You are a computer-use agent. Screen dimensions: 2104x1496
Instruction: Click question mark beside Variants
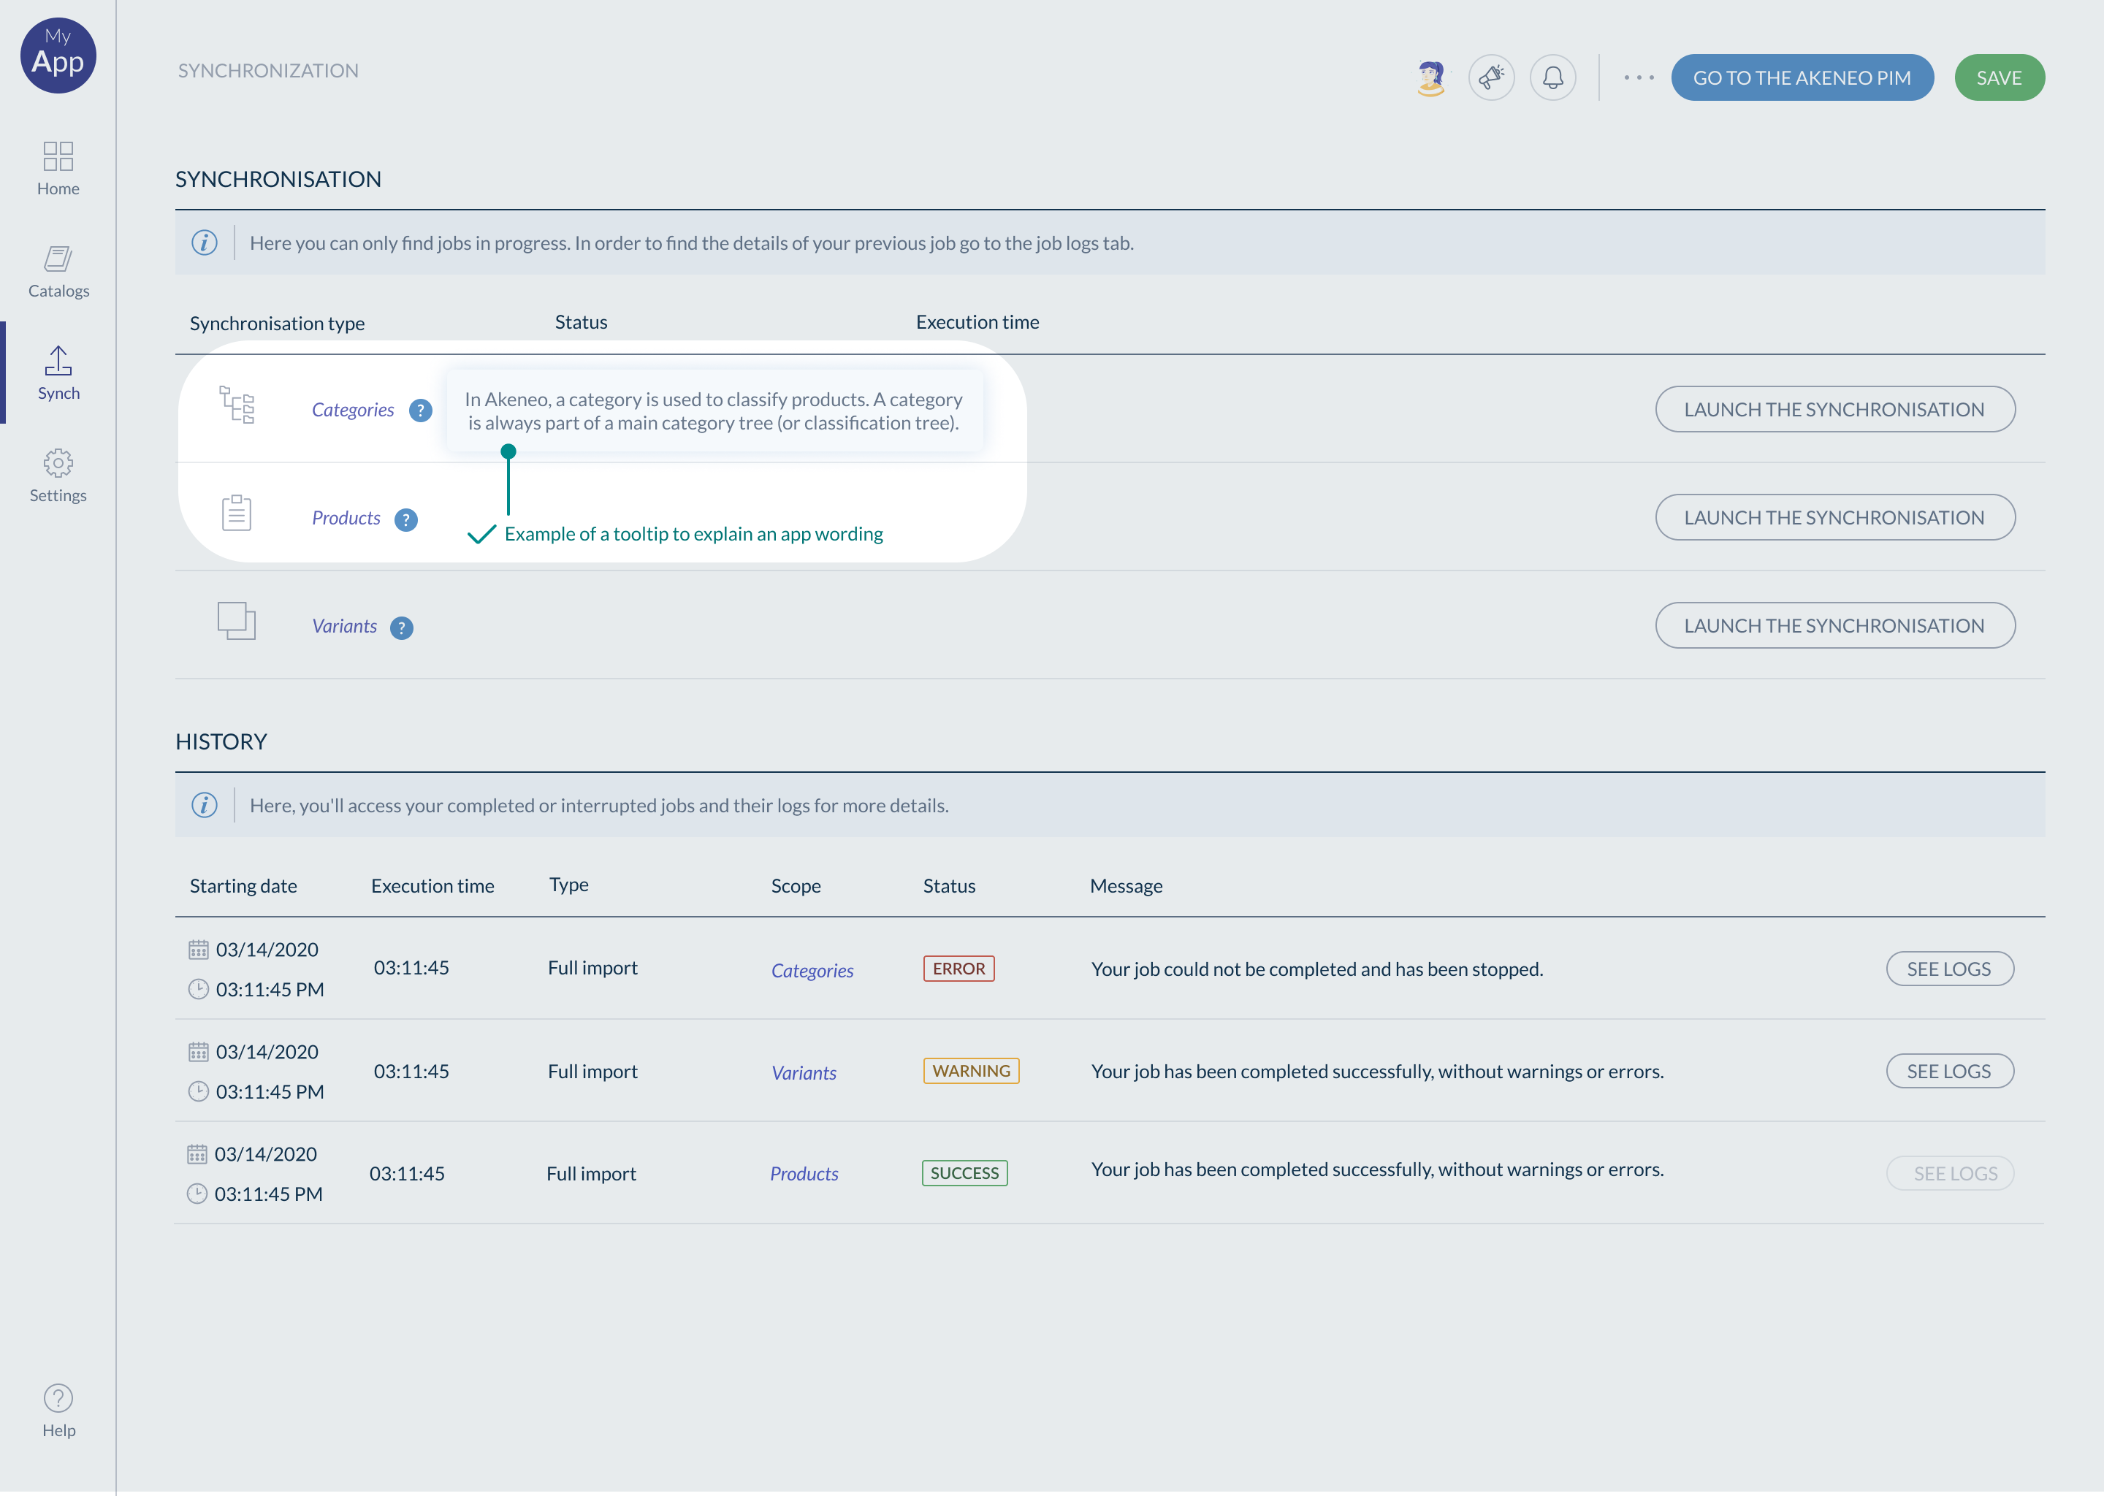coord(402,627)
